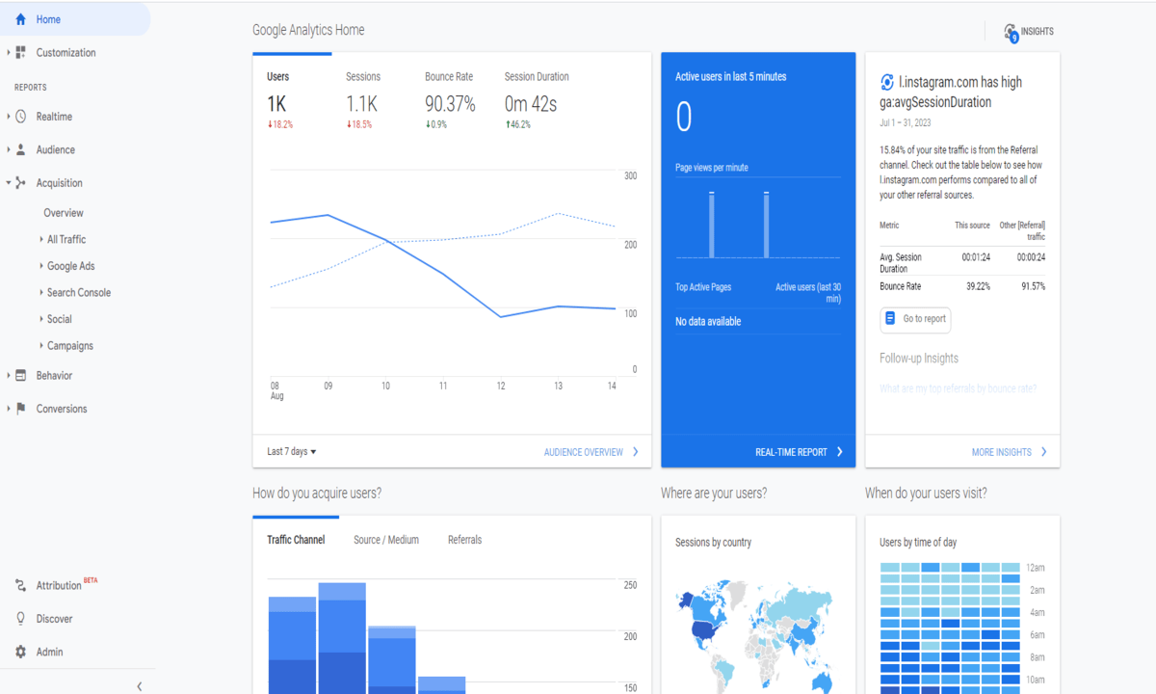This screenshot has height=694, width=1156.
Task: Switch to the Source / Medium tab
Action: 386,540
